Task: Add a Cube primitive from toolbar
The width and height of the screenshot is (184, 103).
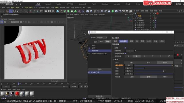Action: coord(57,11)
